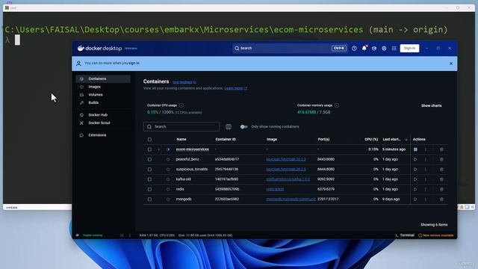Check the kafka-old row checkbox

(149, 179)
